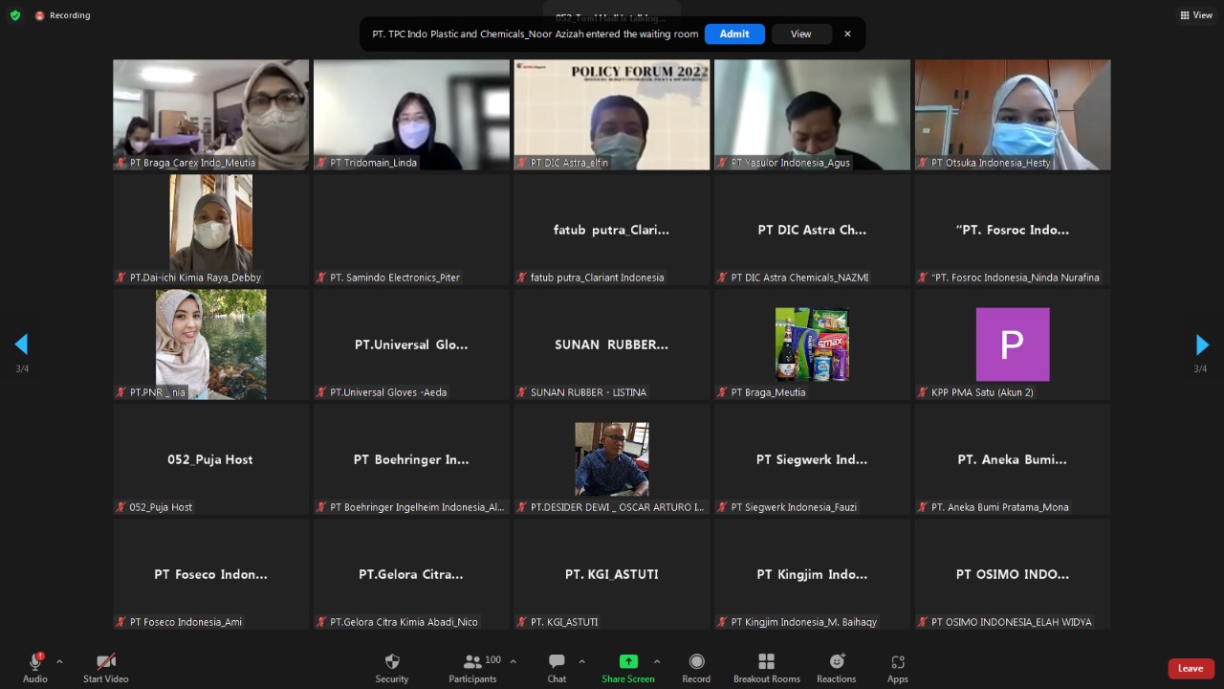
Task: Open Breakout Rooms
Action: 766,662
